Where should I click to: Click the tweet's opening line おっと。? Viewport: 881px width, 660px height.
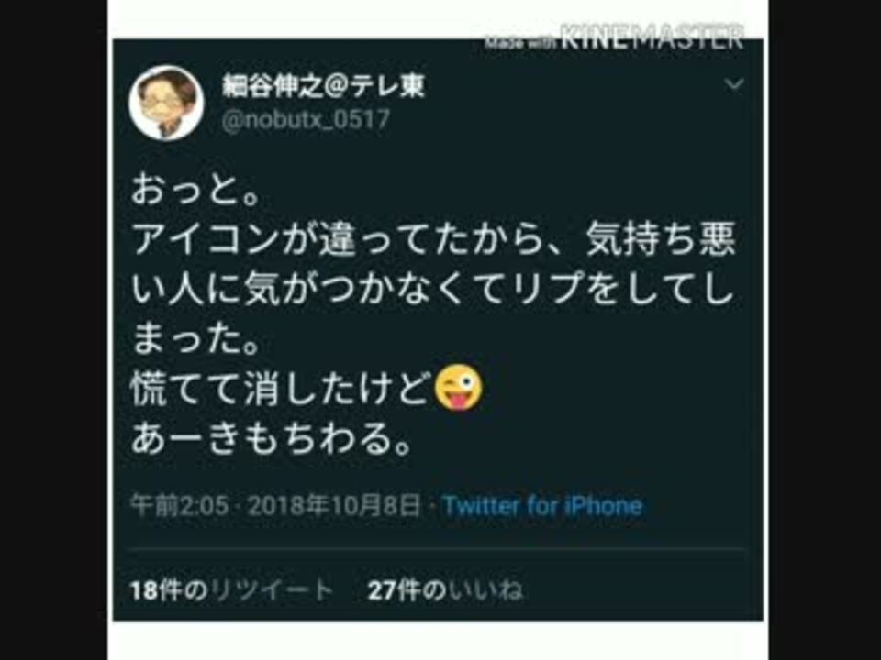point(195,191)
